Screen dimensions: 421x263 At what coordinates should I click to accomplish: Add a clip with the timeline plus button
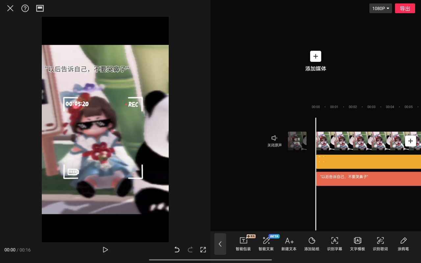(410, 141)
